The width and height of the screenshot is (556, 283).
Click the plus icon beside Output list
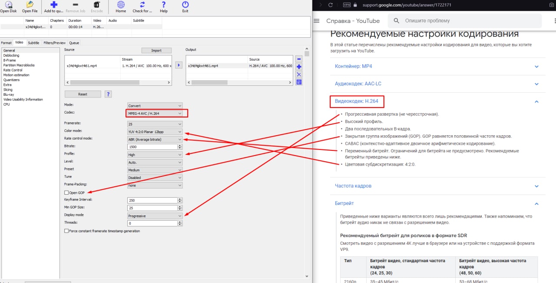[x=299, y=67]
